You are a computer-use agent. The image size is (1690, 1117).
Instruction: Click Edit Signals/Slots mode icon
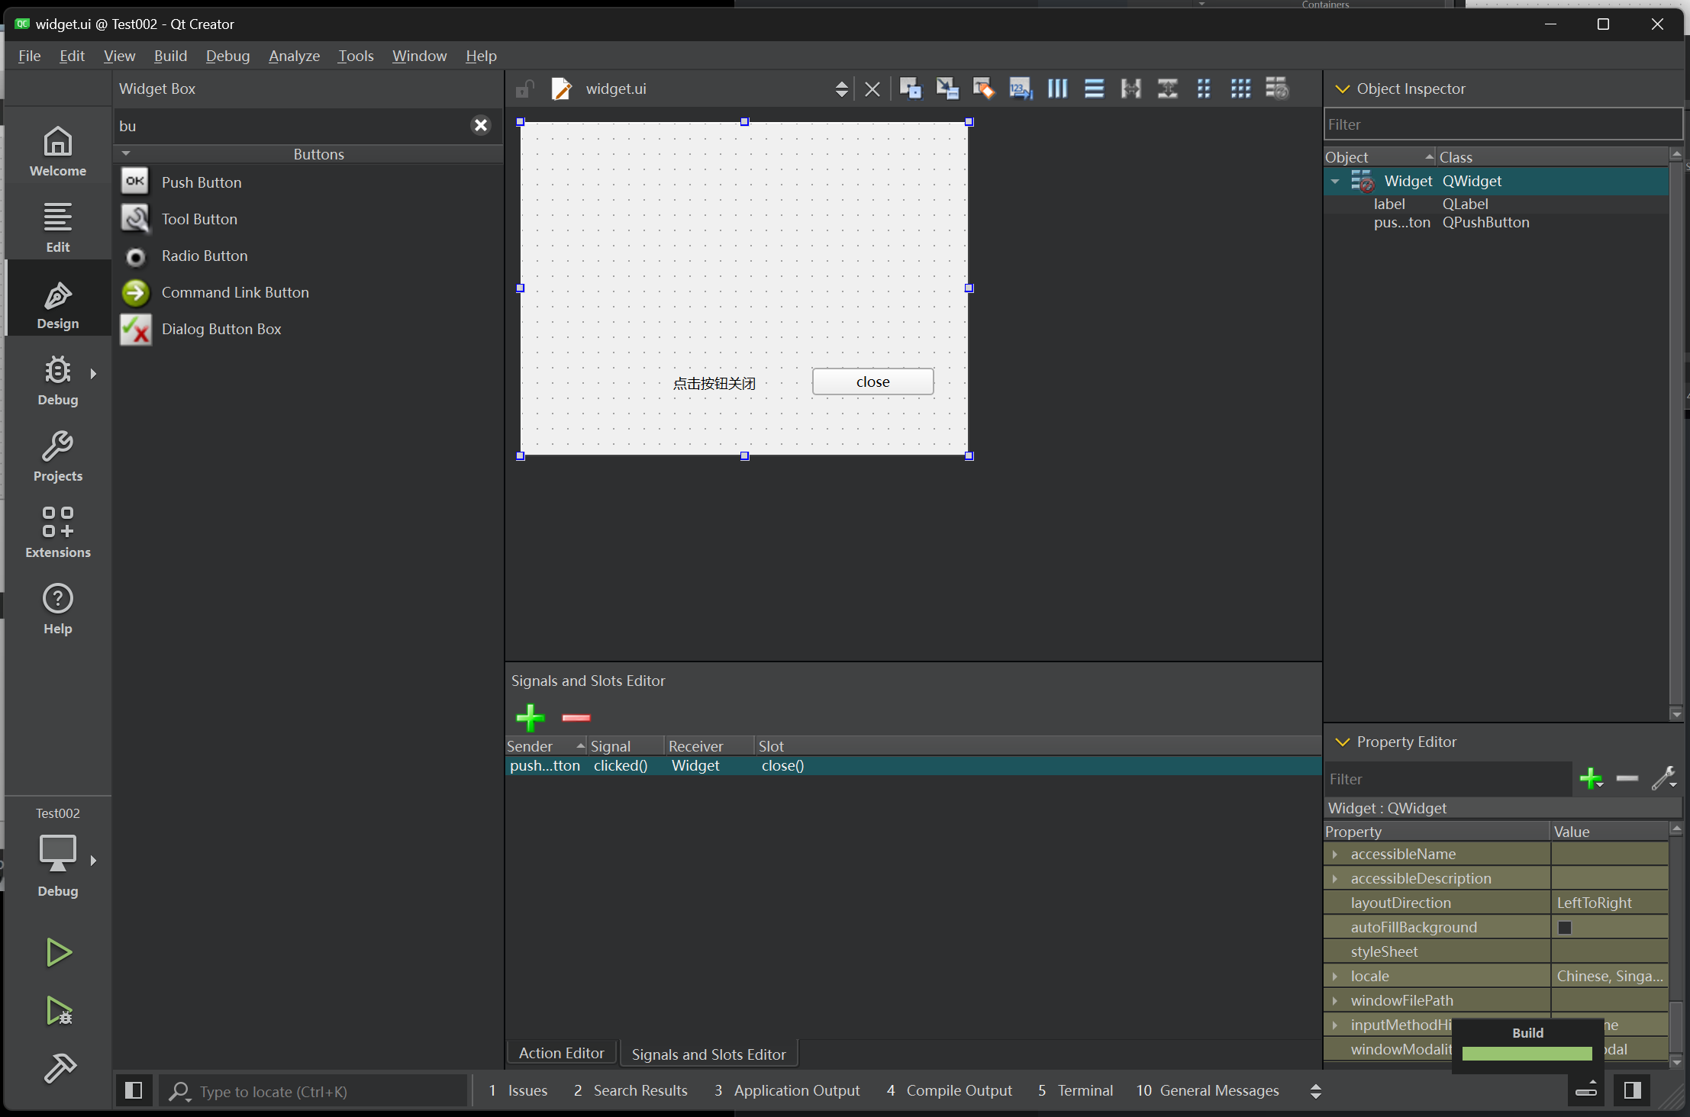pos(947,89)
